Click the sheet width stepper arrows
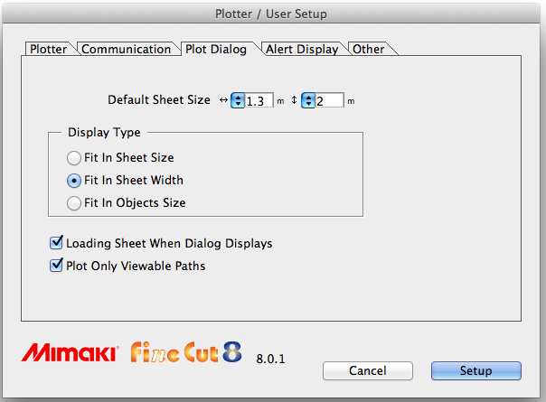The width and height of the screenshot is (546, 402). tap(239, 100)
